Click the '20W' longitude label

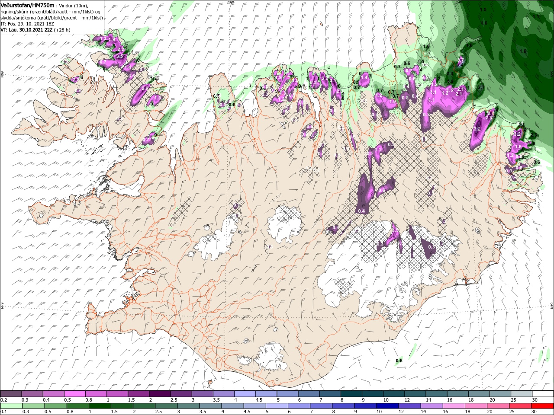tap(230, 2)
